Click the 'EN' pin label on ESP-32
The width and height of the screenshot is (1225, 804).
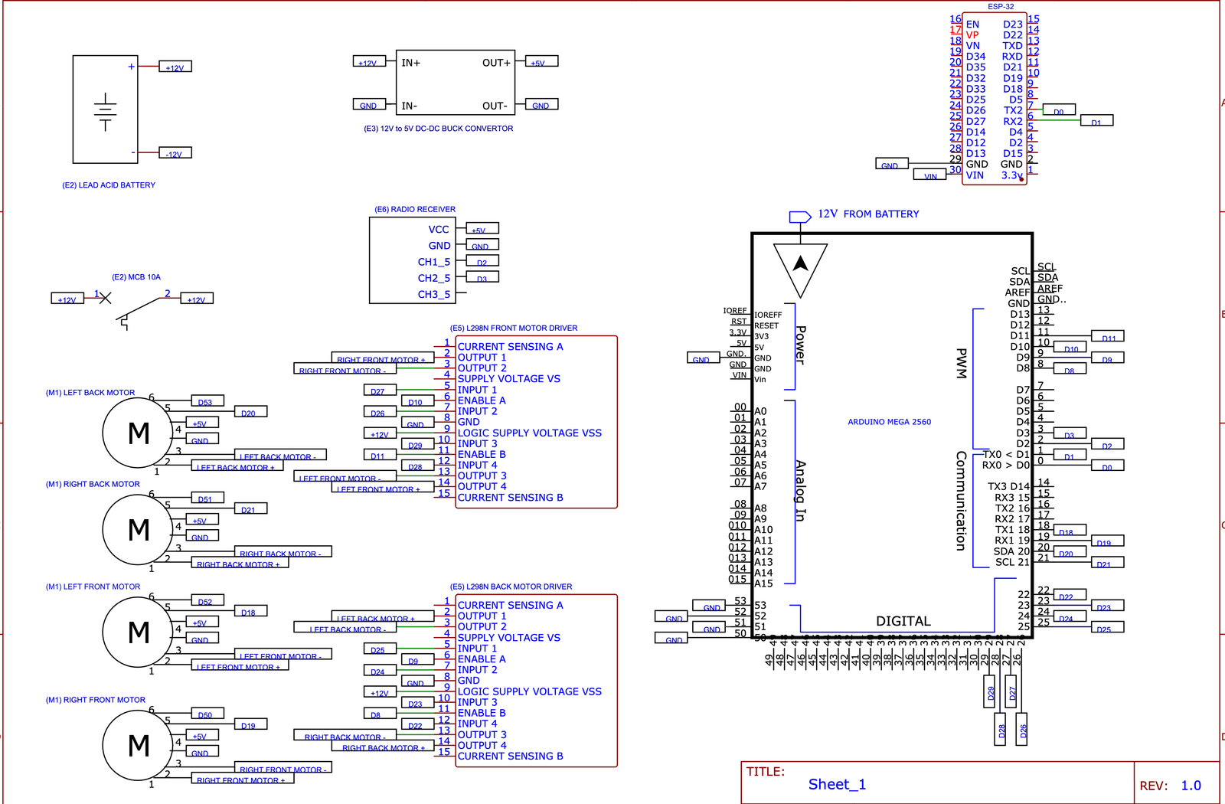972,25
